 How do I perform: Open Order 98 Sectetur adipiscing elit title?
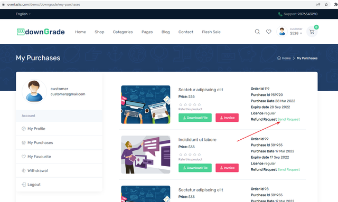coord(201,190)
